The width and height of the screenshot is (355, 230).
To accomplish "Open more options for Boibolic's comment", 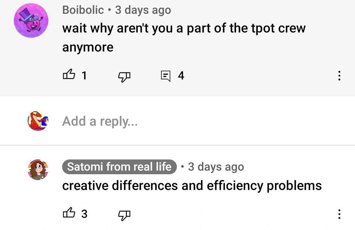I will click(339, 76).
